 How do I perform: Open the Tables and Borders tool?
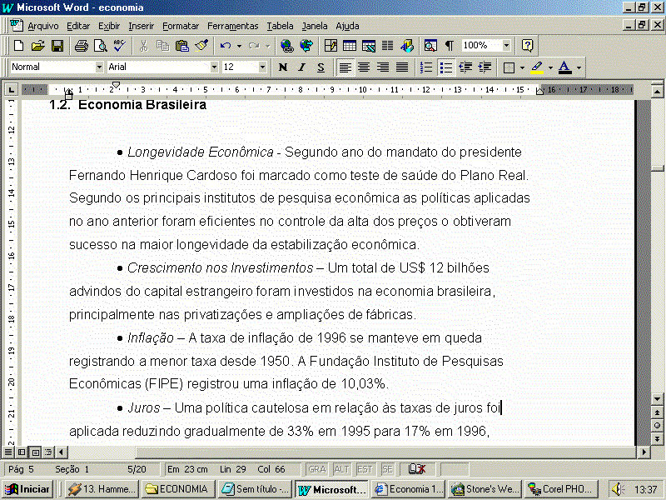tap(331, 45)
